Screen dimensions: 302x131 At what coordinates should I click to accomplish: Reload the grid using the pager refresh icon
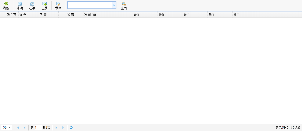(71, 127)
